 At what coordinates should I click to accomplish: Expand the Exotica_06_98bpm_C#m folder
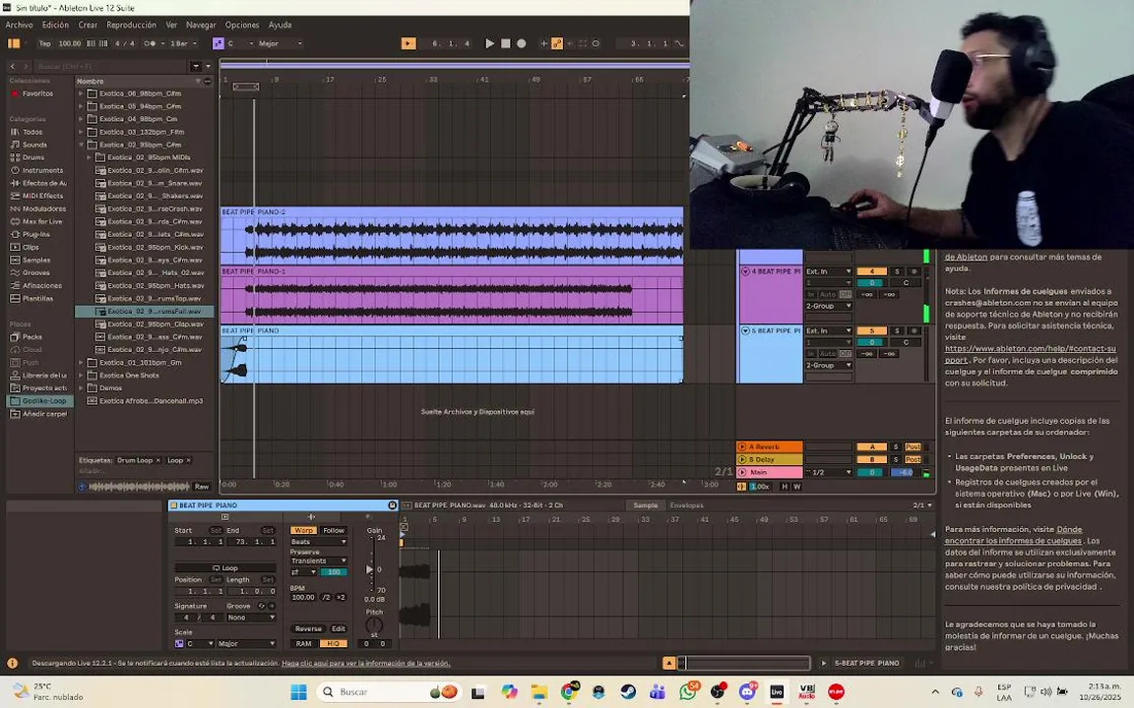coord(81,93)
